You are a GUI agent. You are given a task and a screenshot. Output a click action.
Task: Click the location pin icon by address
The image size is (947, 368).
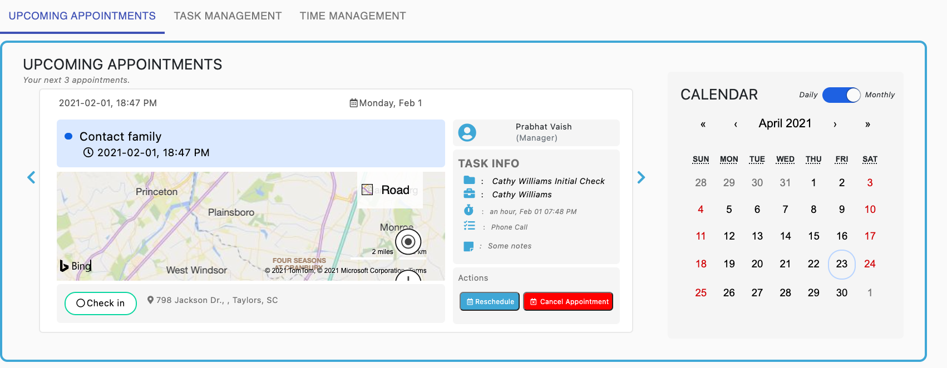pos(150,300)
